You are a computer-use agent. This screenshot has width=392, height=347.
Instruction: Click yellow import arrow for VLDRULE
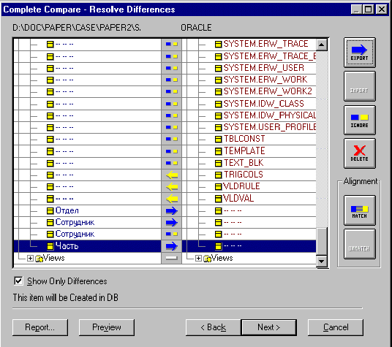[x=172, y=187]
